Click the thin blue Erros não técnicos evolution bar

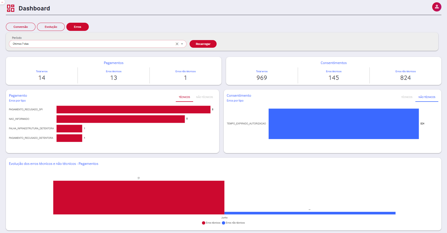(x=310, y=213)
